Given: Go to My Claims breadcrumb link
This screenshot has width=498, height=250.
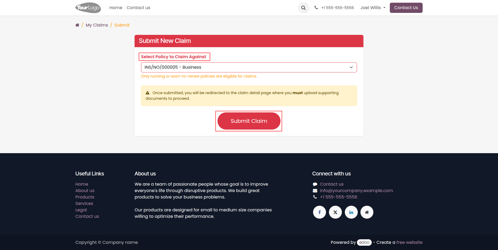Looking at the screenshot, I should pyautogui.click(x=97, y=25).
